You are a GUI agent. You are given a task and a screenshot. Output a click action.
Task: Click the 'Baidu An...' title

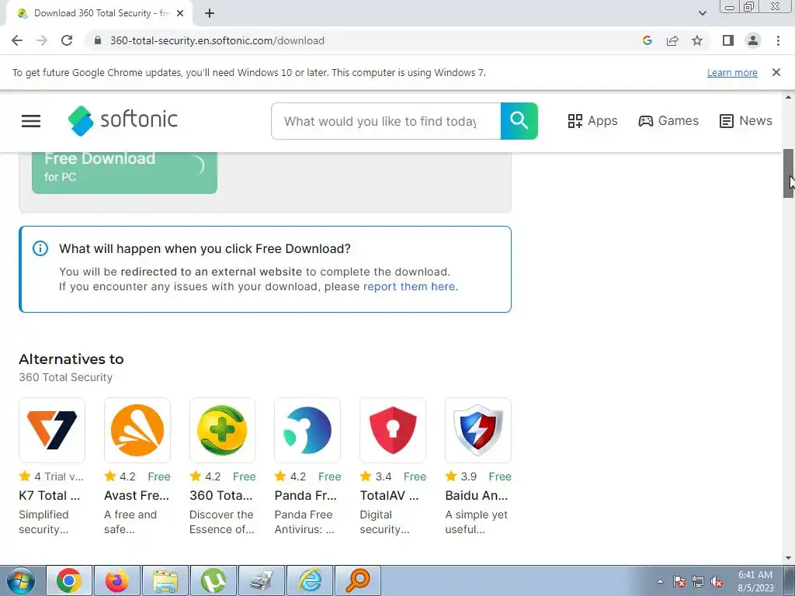476,495
